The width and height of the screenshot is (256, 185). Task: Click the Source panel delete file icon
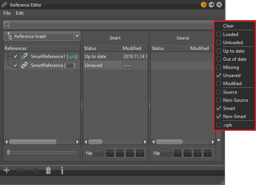pyautogui.click(x=198, y=153)
